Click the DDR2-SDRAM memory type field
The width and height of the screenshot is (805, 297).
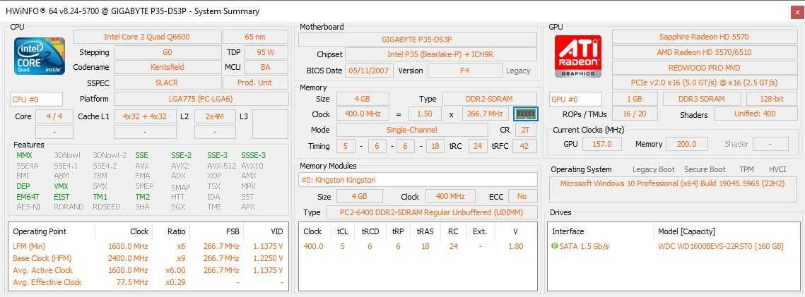[490, 99]
